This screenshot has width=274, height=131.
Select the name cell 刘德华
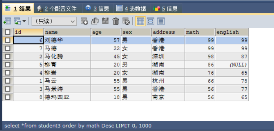pos(67,40)
